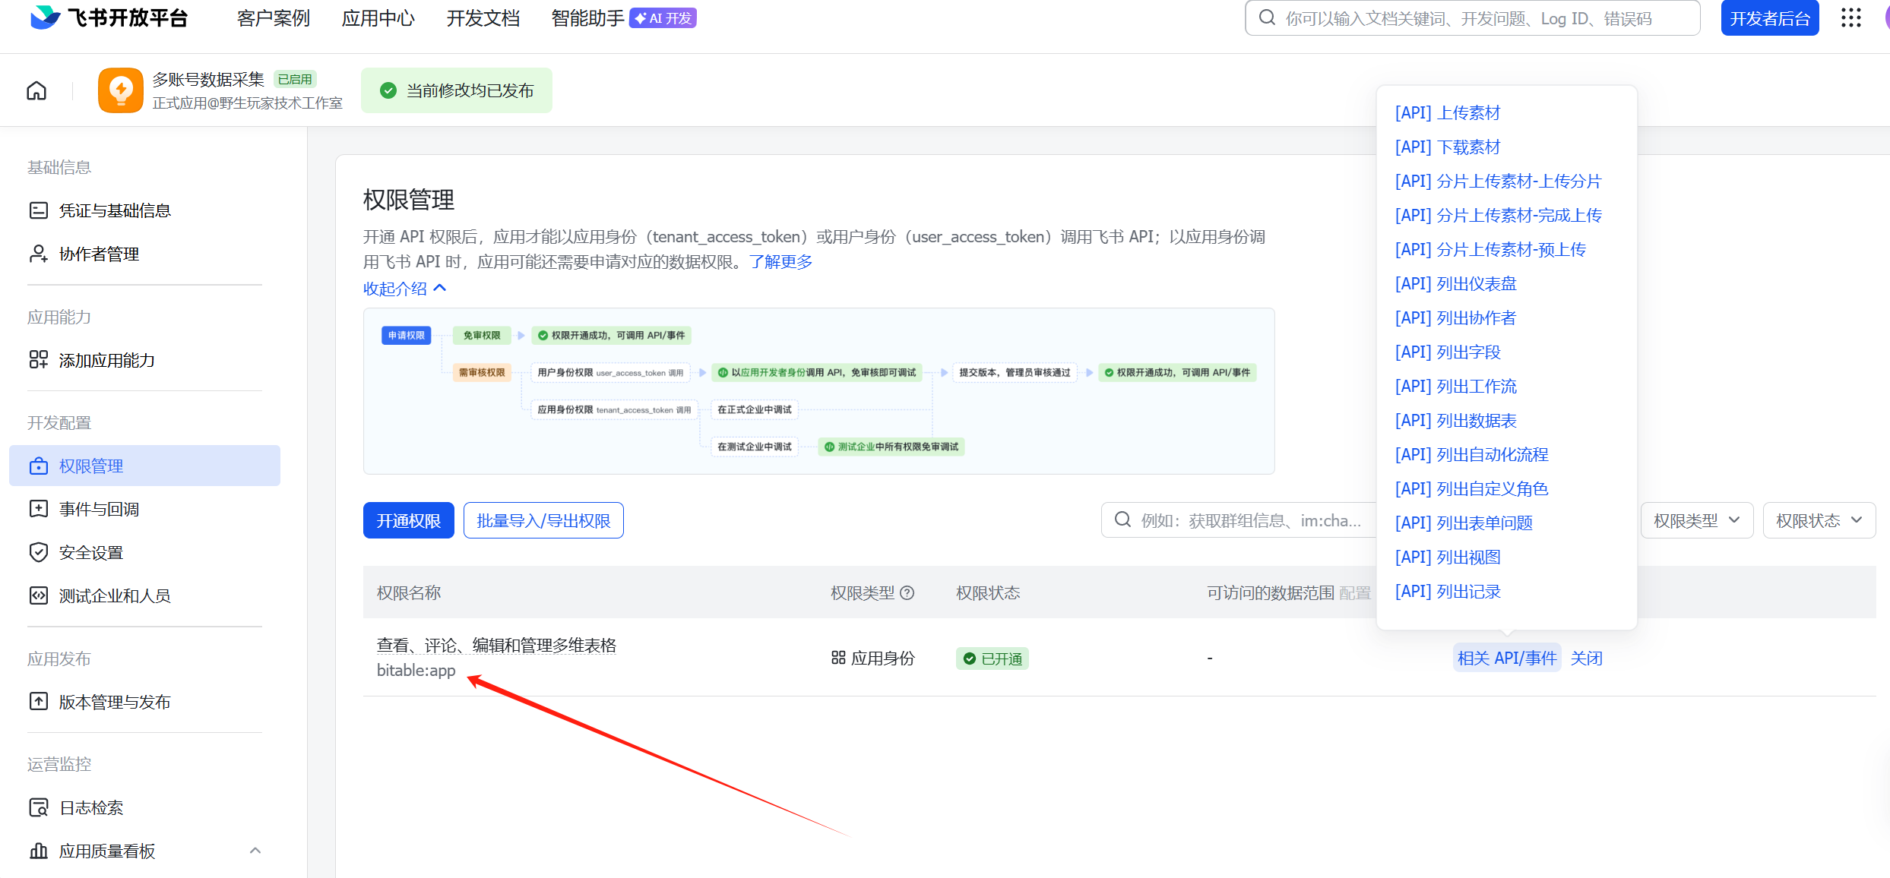Expand the 权限类型 filter dropdown

(x=1696, y=520)
